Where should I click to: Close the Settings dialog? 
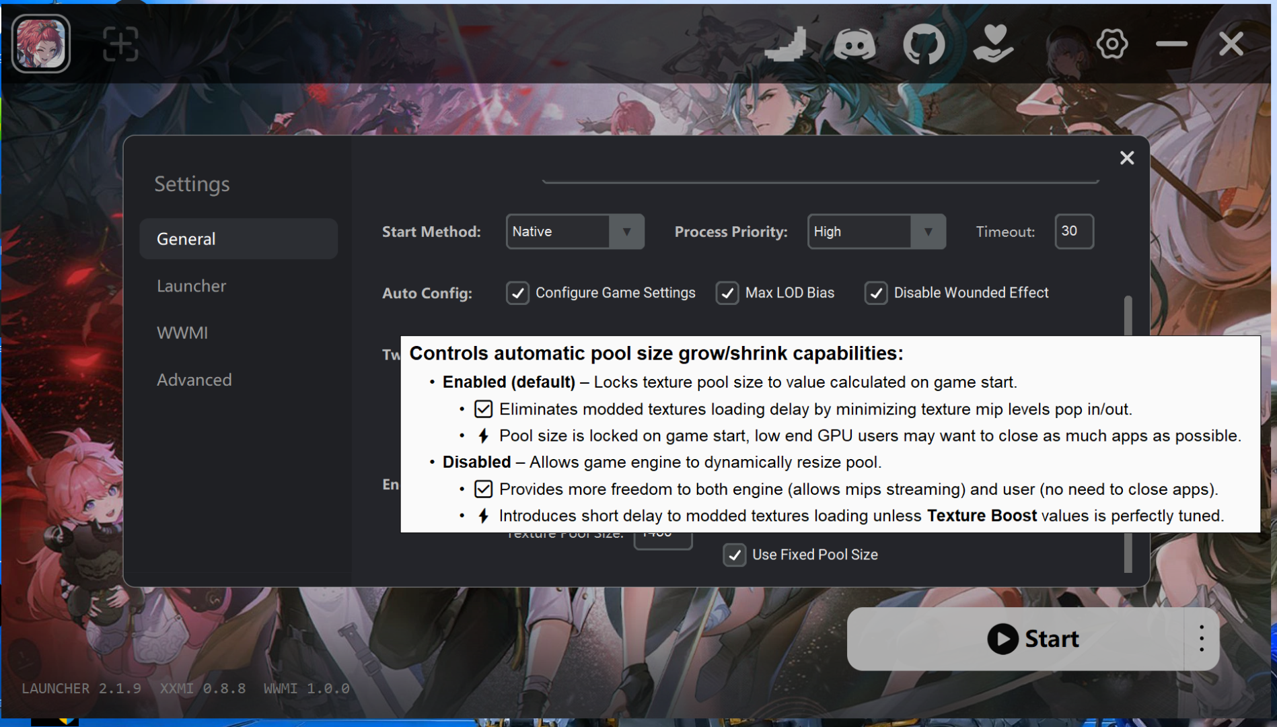click(x=1127, y=158)
